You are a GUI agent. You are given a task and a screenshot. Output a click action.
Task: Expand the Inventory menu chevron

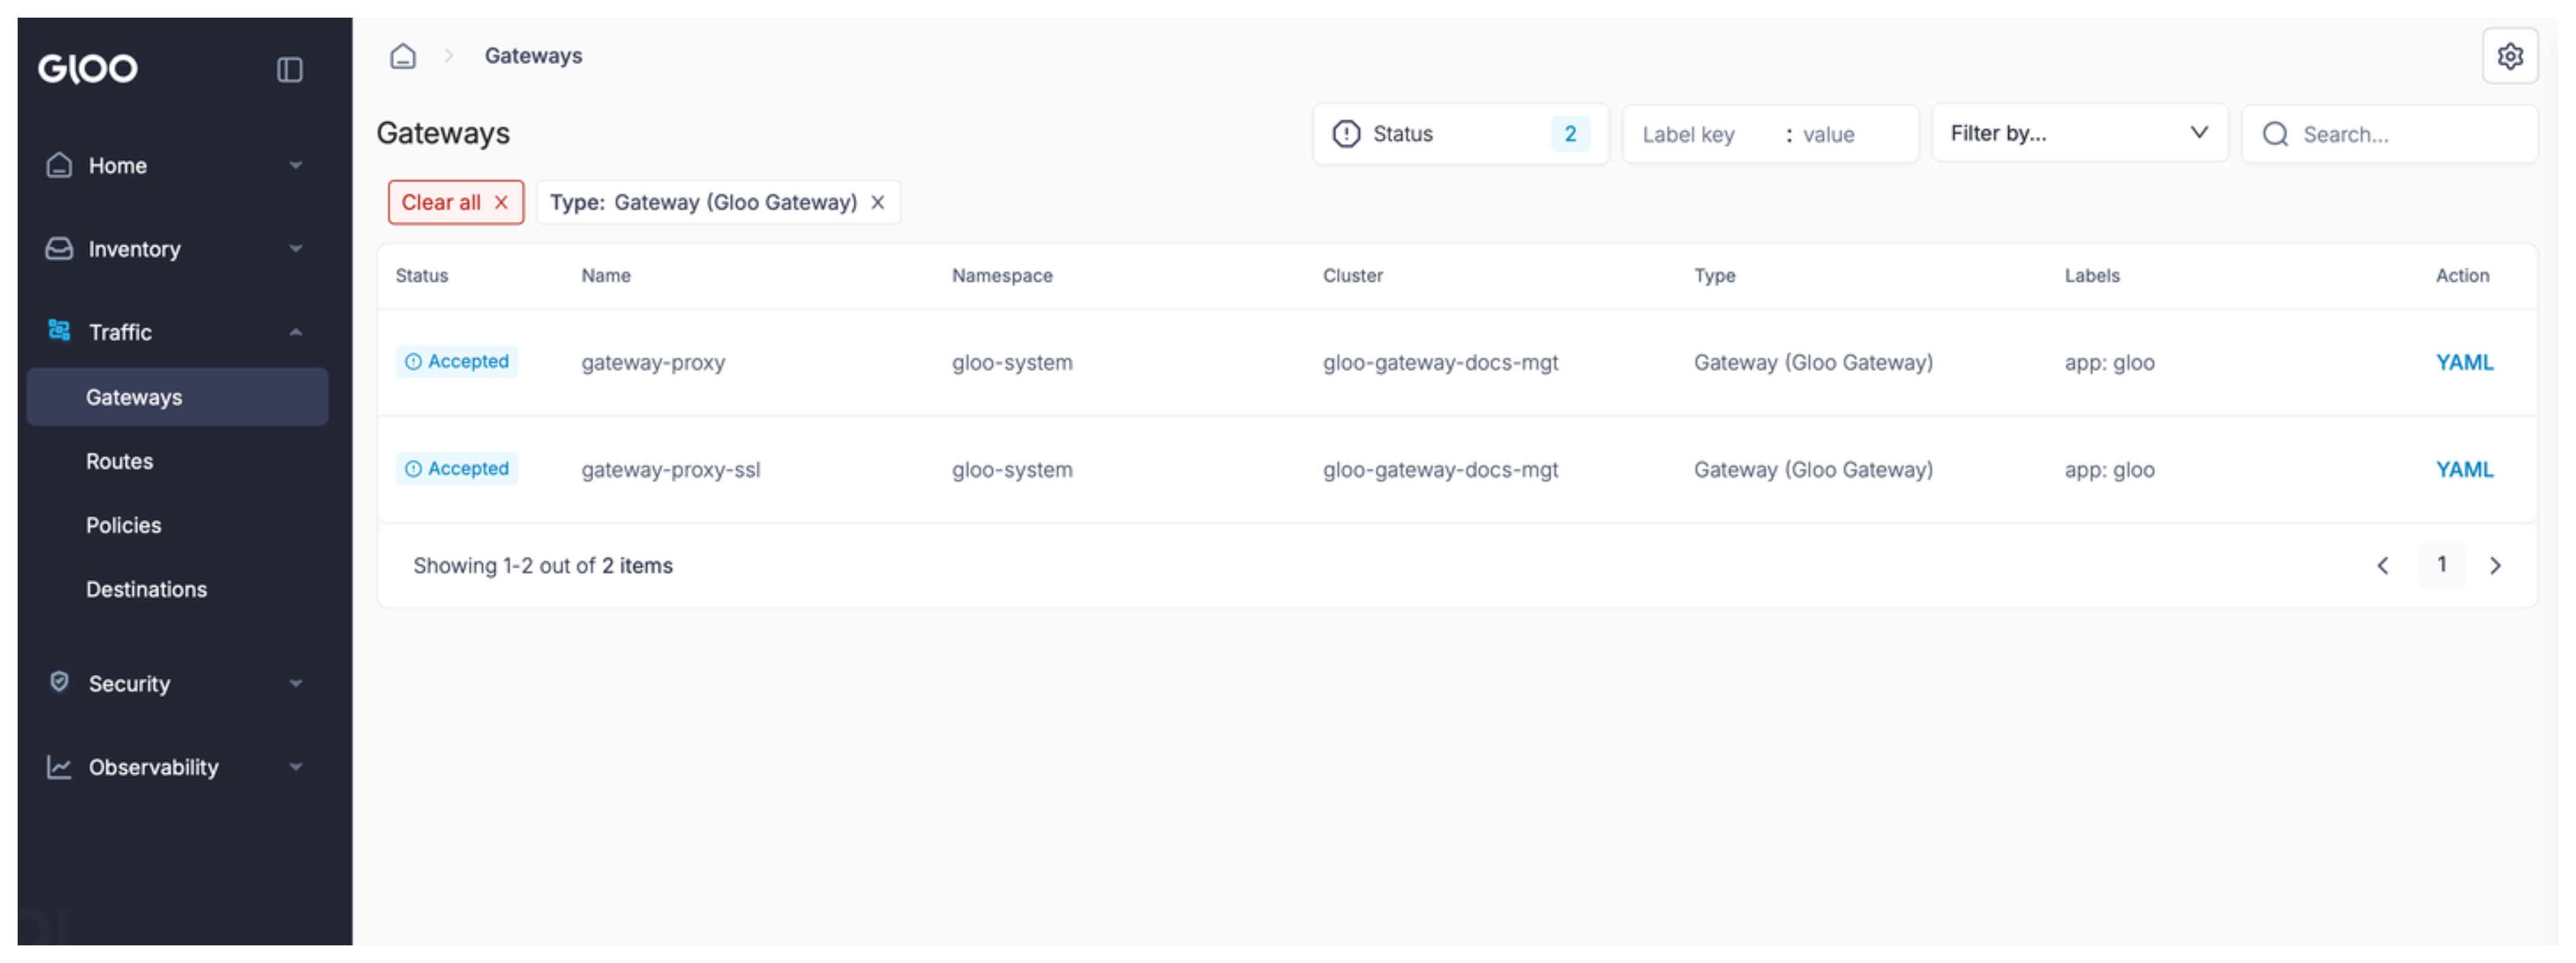coord(295,248)
